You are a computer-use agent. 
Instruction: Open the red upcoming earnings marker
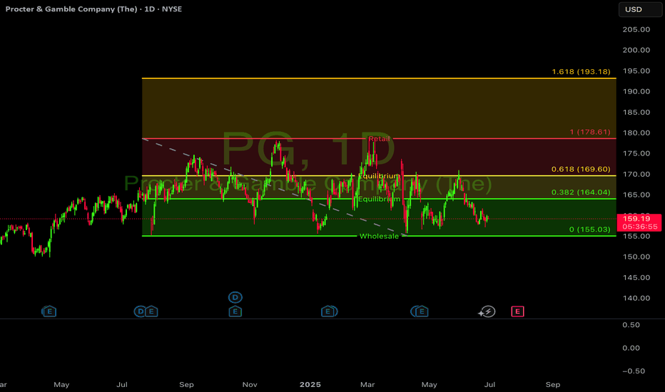pos(517,312)
